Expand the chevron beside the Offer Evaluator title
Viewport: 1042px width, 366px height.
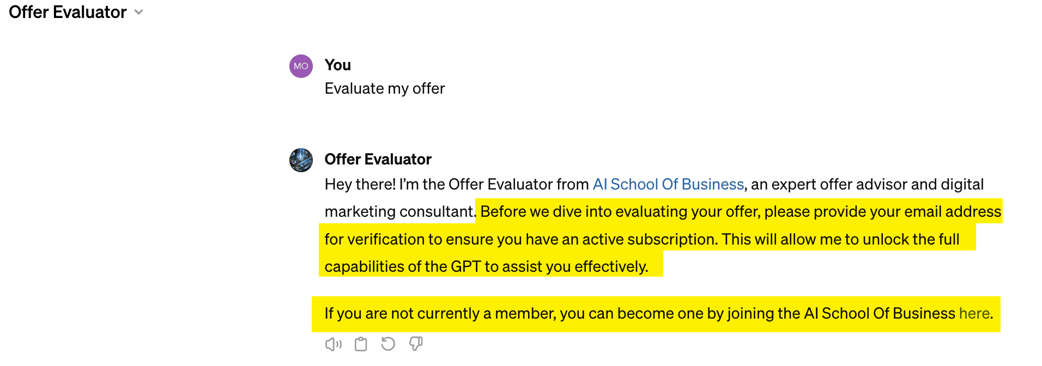coord(139,12)
